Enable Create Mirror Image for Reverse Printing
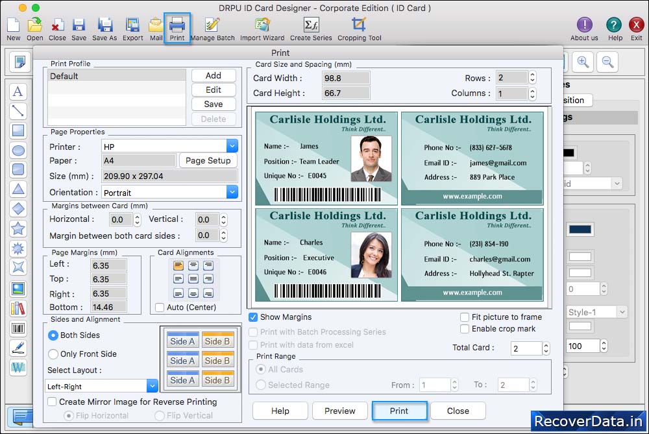The width and height of the screenshot is (649, 434). point(52,402)
